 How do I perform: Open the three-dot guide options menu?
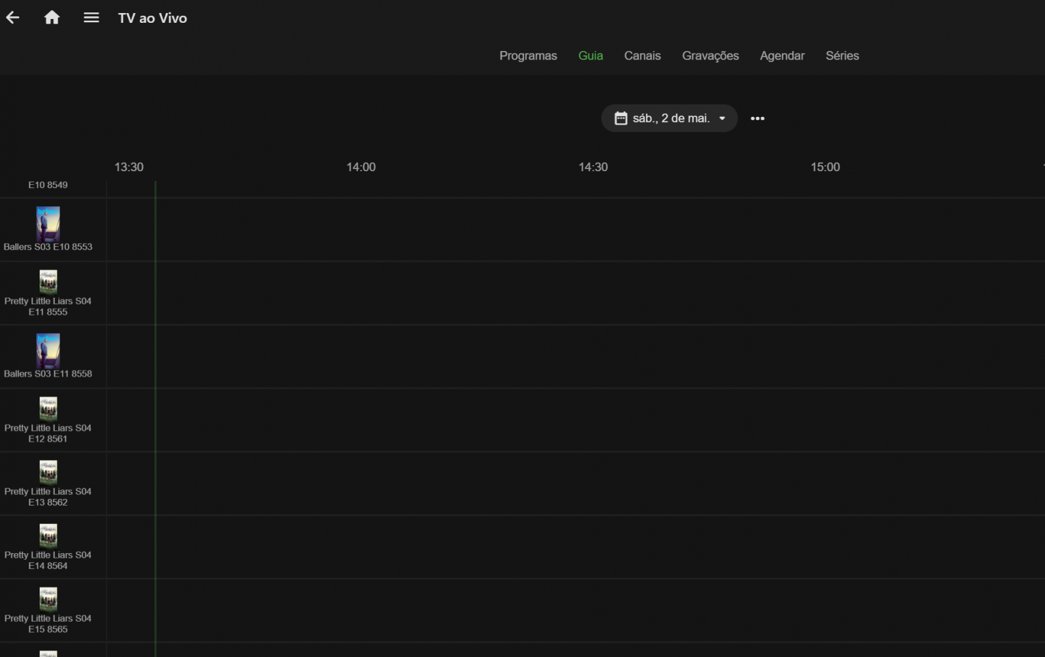758,118
